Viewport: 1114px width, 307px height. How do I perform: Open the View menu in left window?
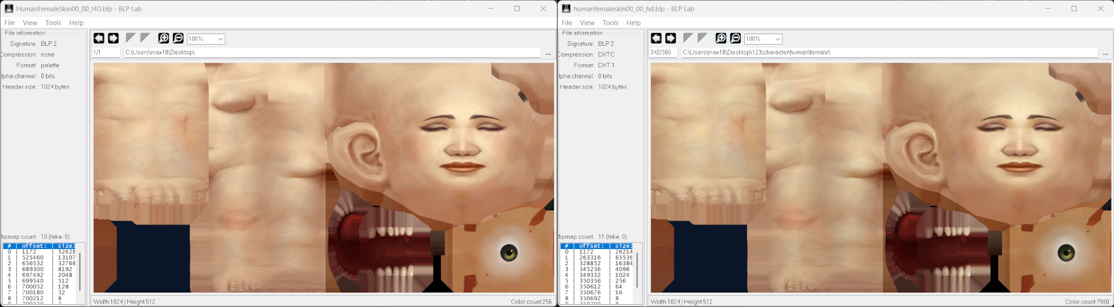pyautogui.click(x=30, y=23)
